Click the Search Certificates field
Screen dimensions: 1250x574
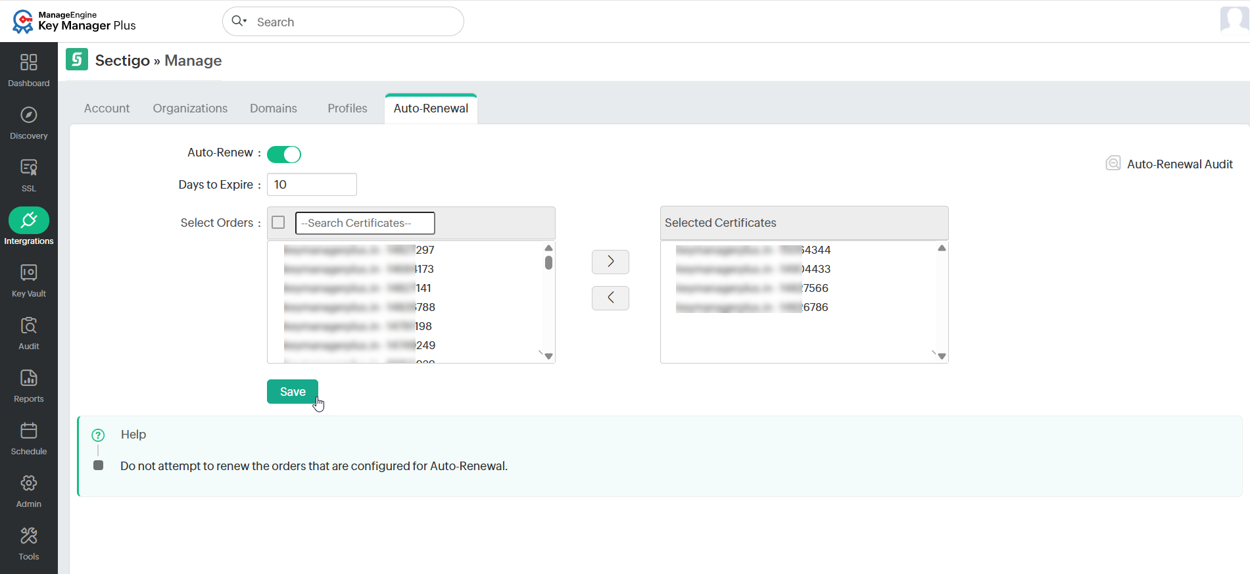365,223
